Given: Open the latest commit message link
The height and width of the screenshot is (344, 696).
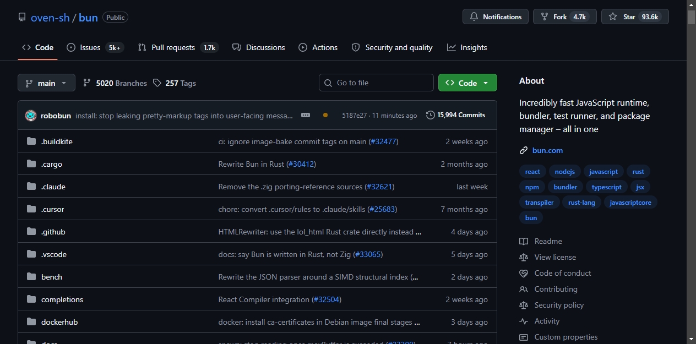Looking at the screenshot, I should pos(184,116).
